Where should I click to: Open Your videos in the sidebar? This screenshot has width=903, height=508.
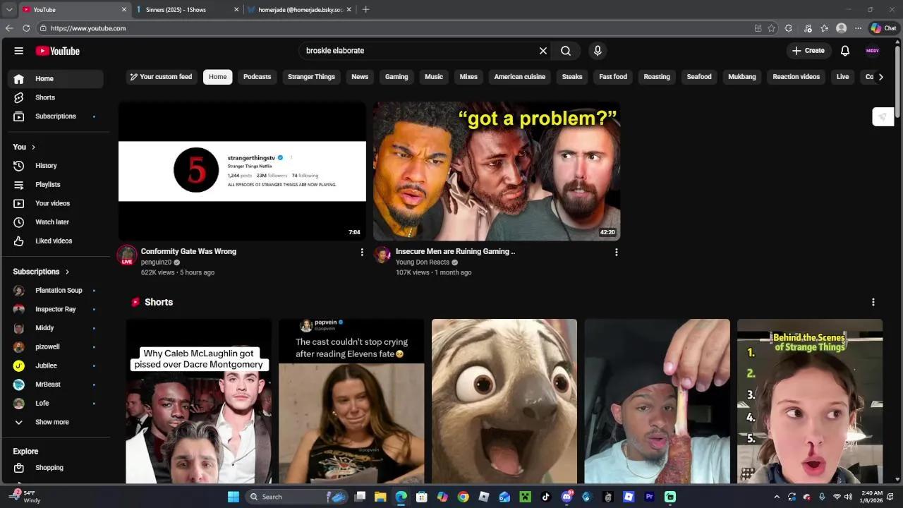point(56,203)
